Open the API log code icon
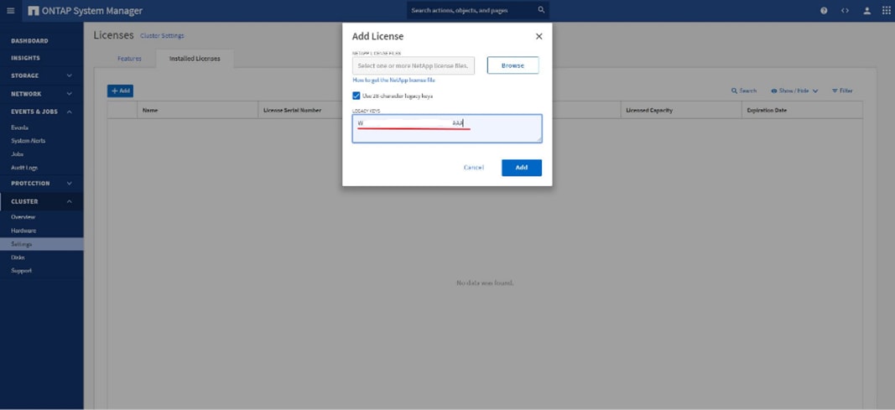 coord(845,11)
